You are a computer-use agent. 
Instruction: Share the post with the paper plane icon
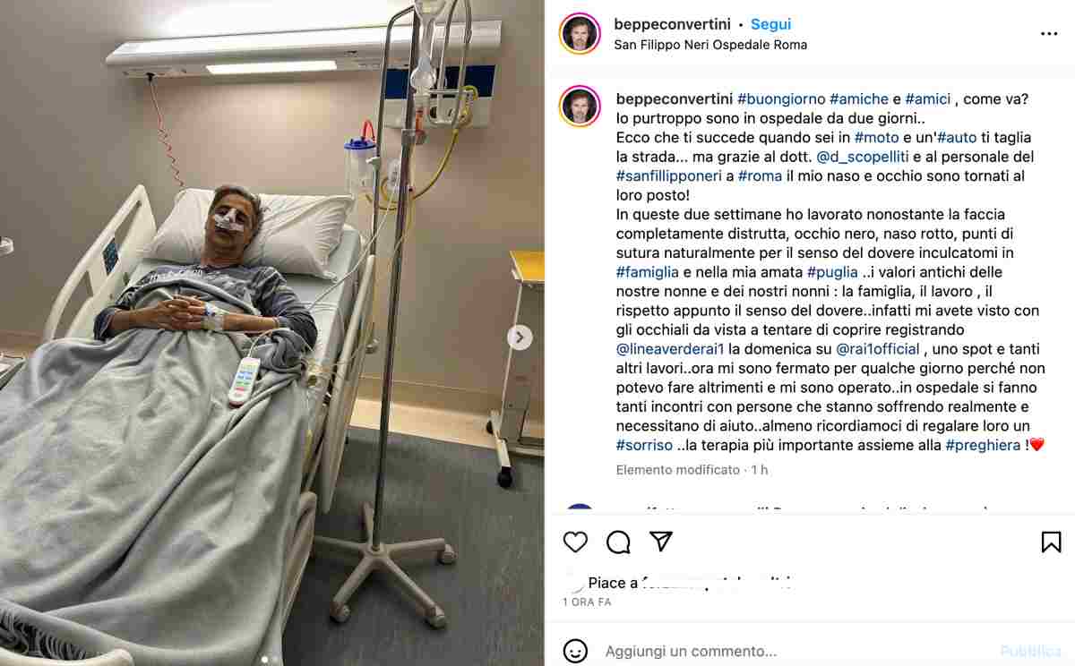[661, 542]
